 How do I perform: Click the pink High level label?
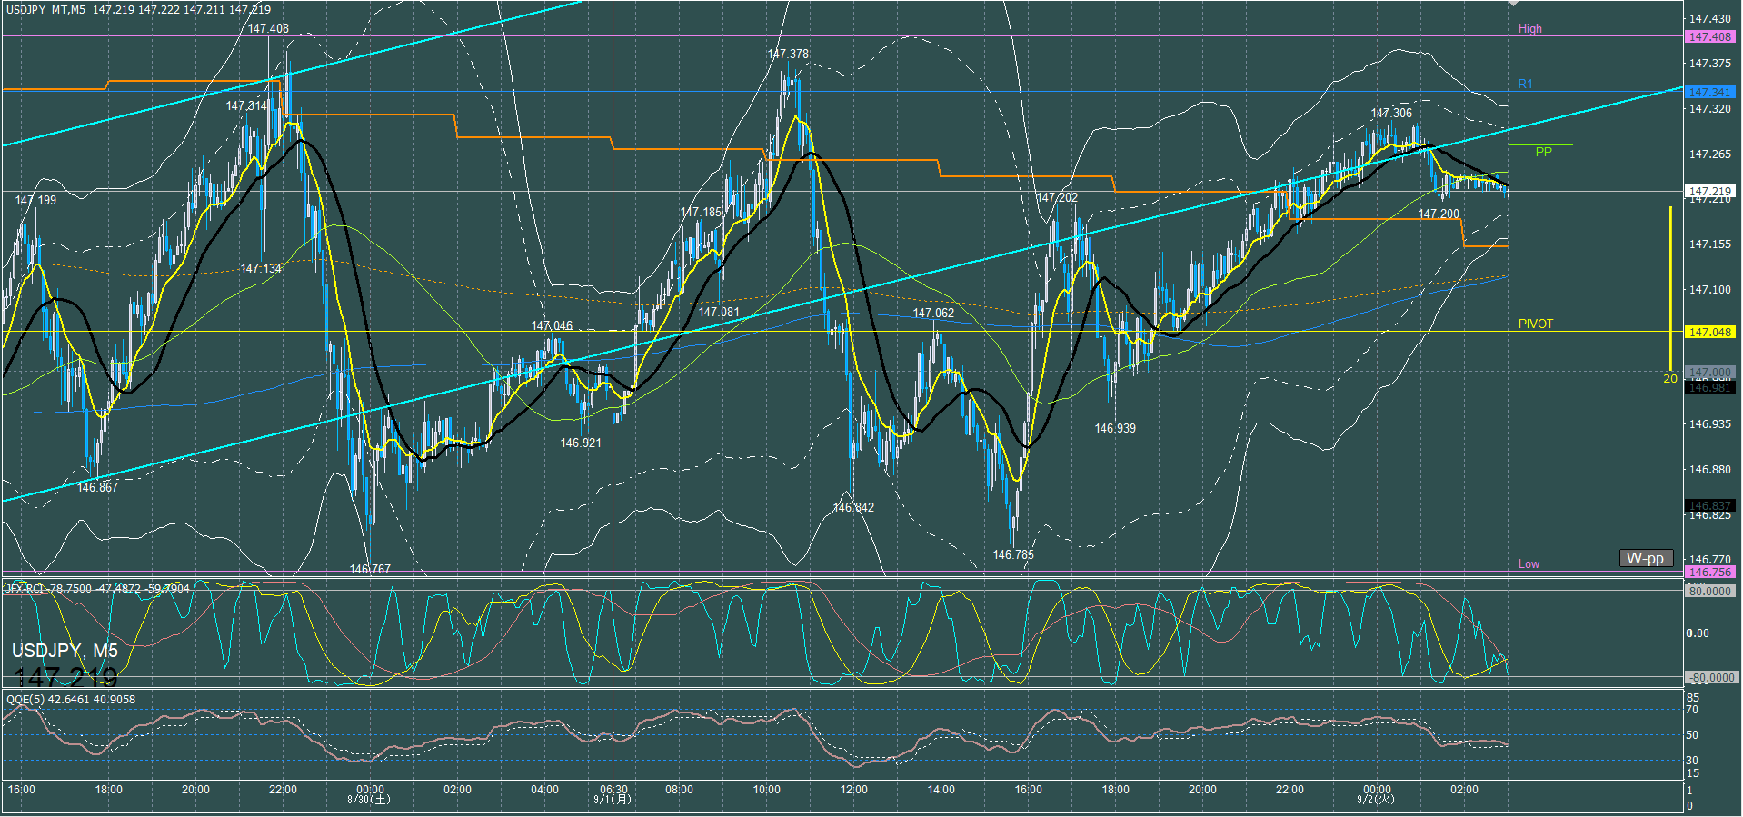pyautogui.click(x=1529, y=28)
